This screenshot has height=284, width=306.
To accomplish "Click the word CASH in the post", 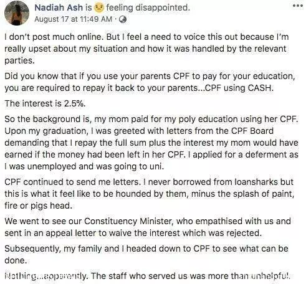I will 260,88.
